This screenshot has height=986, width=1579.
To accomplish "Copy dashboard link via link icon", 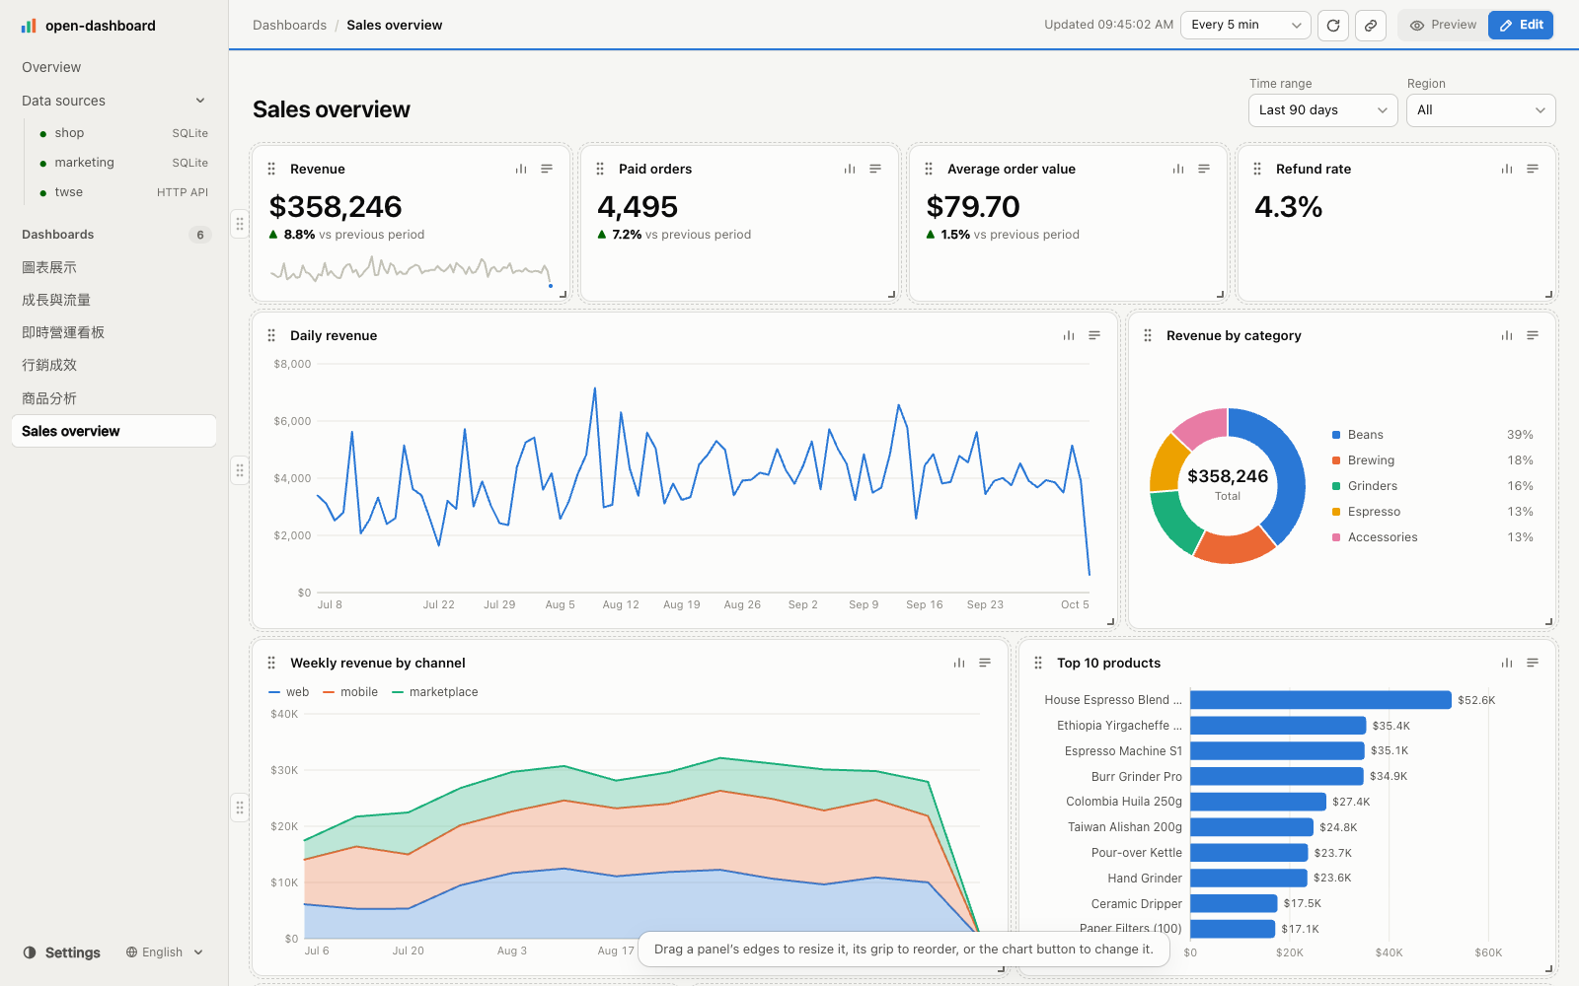I will [1371, 26].
